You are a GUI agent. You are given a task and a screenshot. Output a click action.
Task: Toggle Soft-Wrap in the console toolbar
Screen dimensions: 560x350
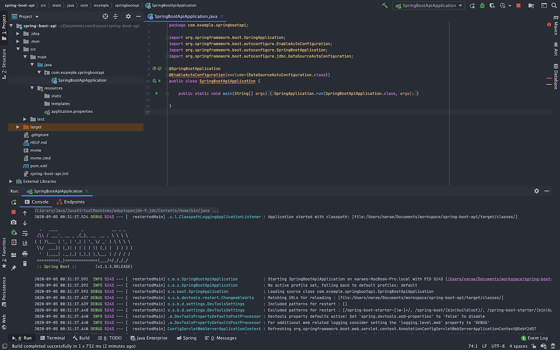[x=25, y=234]
